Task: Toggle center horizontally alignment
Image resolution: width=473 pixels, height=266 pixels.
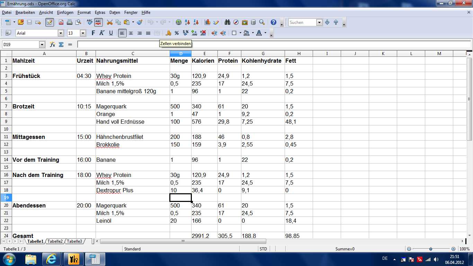Action: [131, 33]
